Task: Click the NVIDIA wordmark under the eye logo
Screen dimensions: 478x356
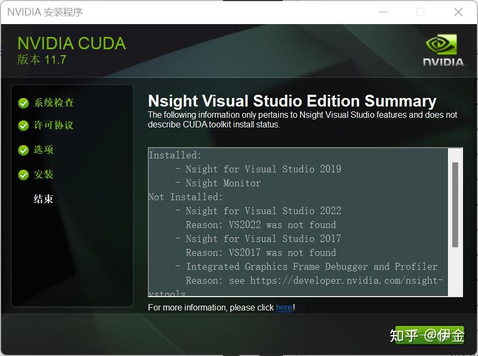Action: click(443, 62)
